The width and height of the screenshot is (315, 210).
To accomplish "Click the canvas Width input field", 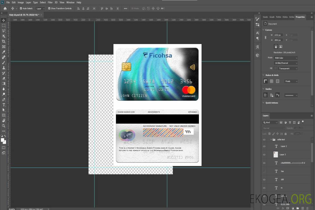I will coord(278,35).
